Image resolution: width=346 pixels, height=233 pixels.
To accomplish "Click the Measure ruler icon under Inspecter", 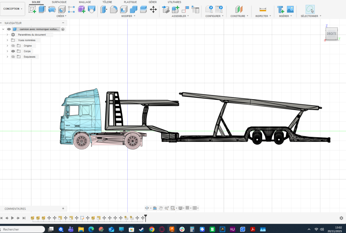I will [263, 9].
